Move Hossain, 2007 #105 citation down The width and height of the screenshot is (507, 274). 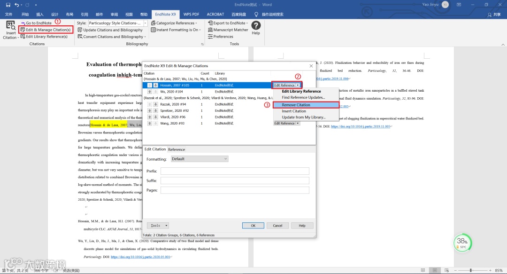click(x=155, y=85)
